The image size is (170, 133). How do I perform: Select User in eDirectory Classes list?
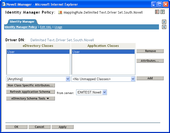[x=38, y=52]
